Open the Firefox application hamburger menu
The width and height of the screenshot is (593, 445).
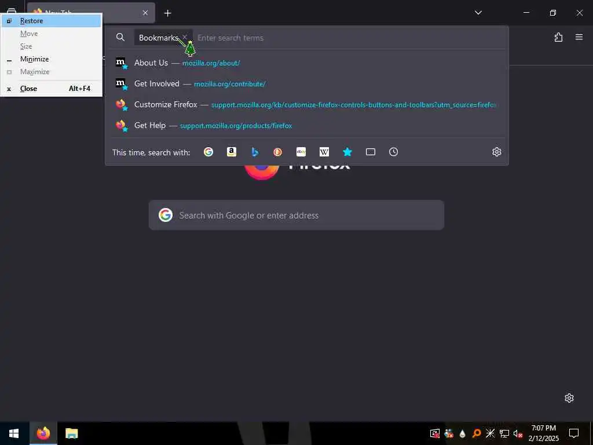[579, 37]
